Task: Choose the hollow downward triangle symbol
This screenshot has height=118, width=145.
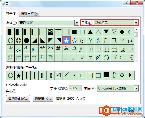Action: (114, 32)
